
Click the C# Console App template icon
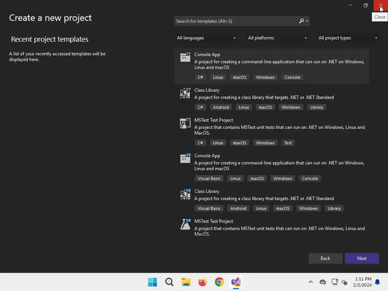(x=185, y=57)
